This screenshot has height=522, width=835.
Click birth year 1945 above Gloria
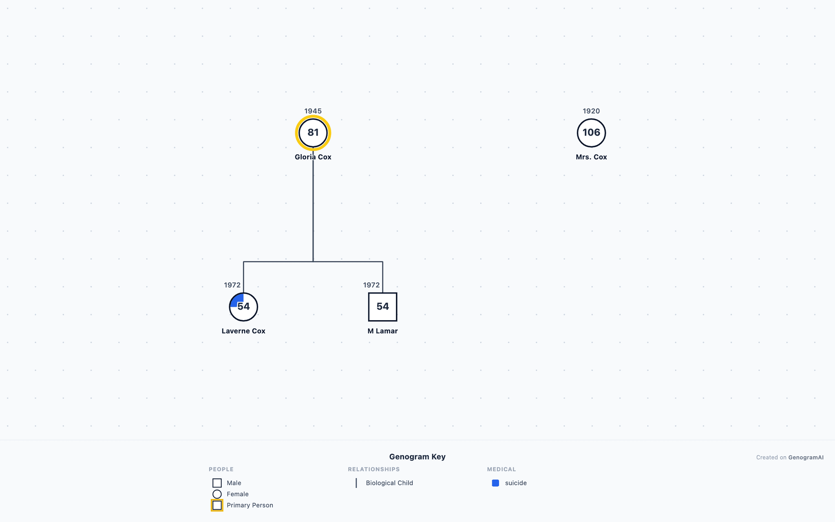point(313,111)
